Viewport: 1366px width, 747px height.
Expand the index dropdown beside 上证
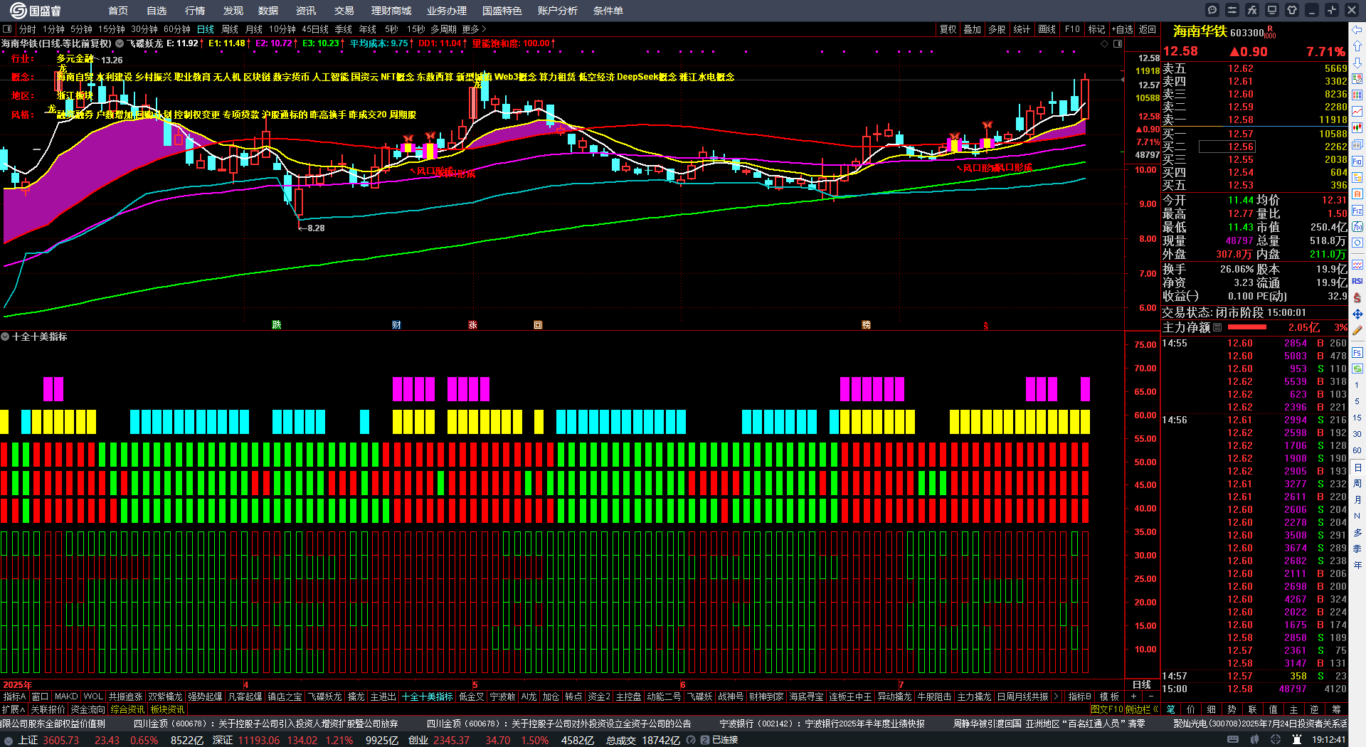coord(8,740)
